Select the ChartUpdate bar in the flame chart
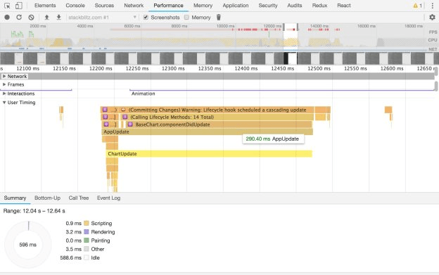This screenshot has width=439, height=275. pos(209,153)
